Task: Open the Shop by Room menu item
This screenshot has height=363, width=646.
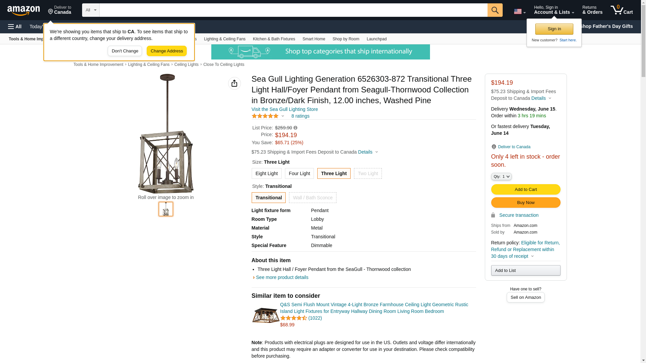Action: (x=346, y=39)
